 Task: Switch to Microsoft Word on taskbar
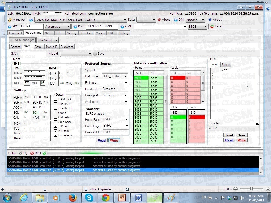[138, 198]
